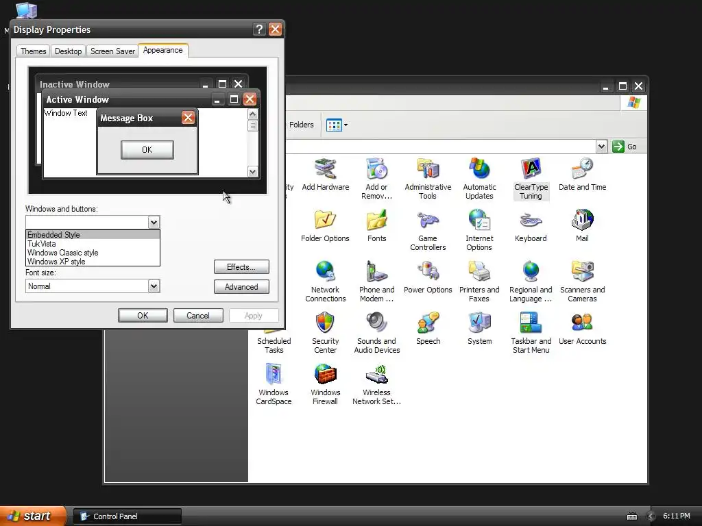Open the Taskbar and Start Menu icon

coord(531,333)
